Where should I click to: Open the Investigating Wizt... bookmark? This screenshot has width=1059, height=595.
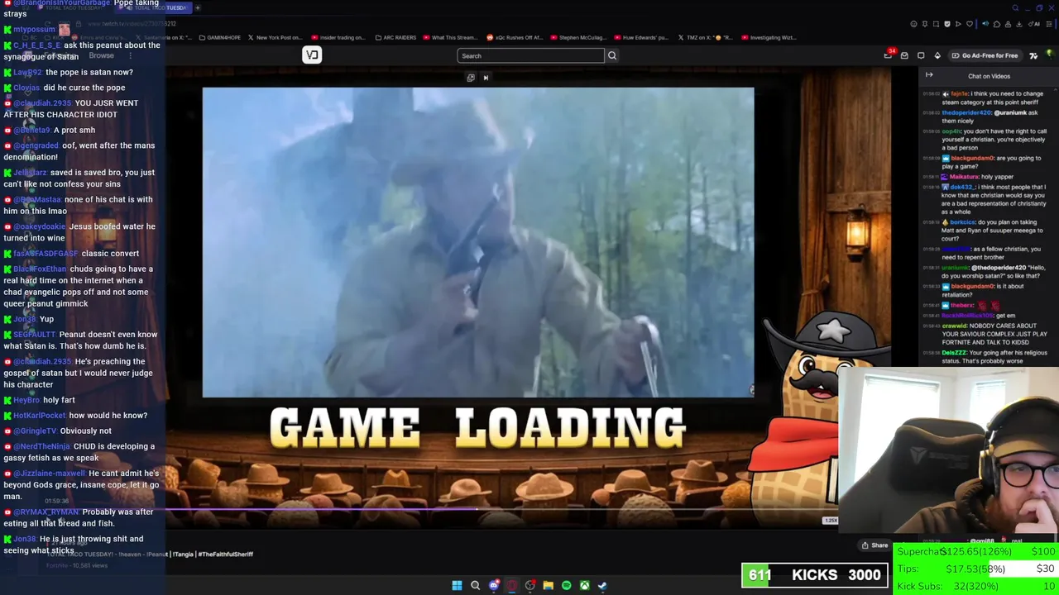coord(769,37)
